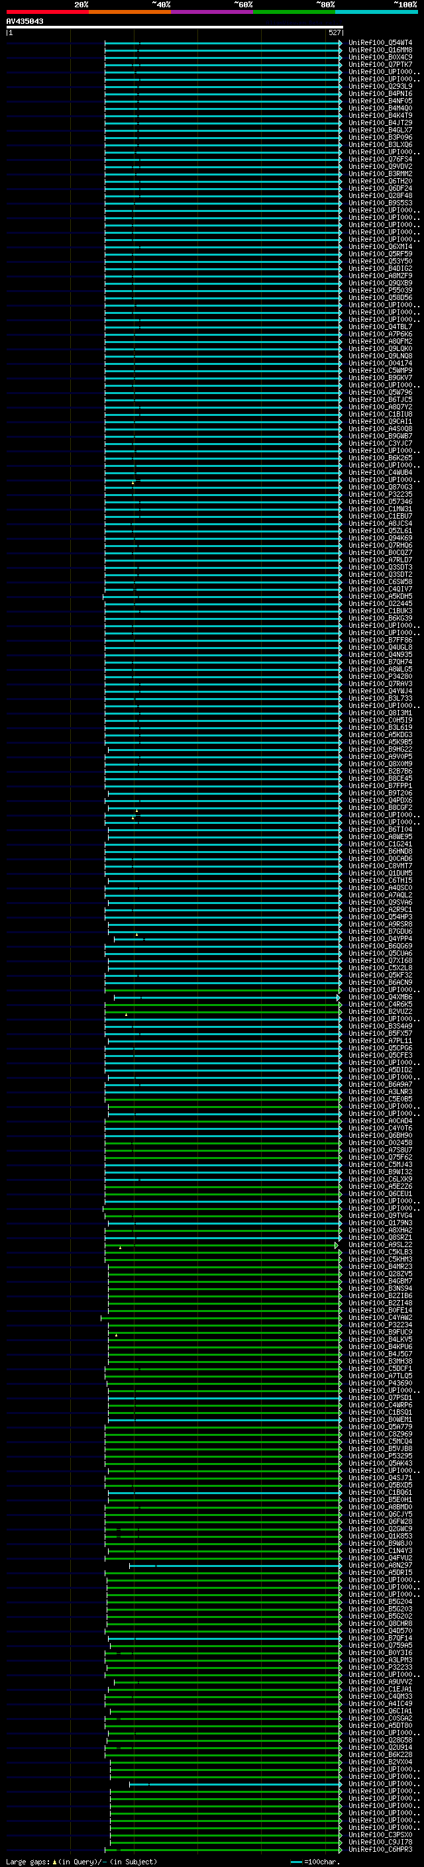This screenshot has height=1867, width=424.
Task: Select UniRef100_Q76FS4 label
Action: tap(380, 160)
